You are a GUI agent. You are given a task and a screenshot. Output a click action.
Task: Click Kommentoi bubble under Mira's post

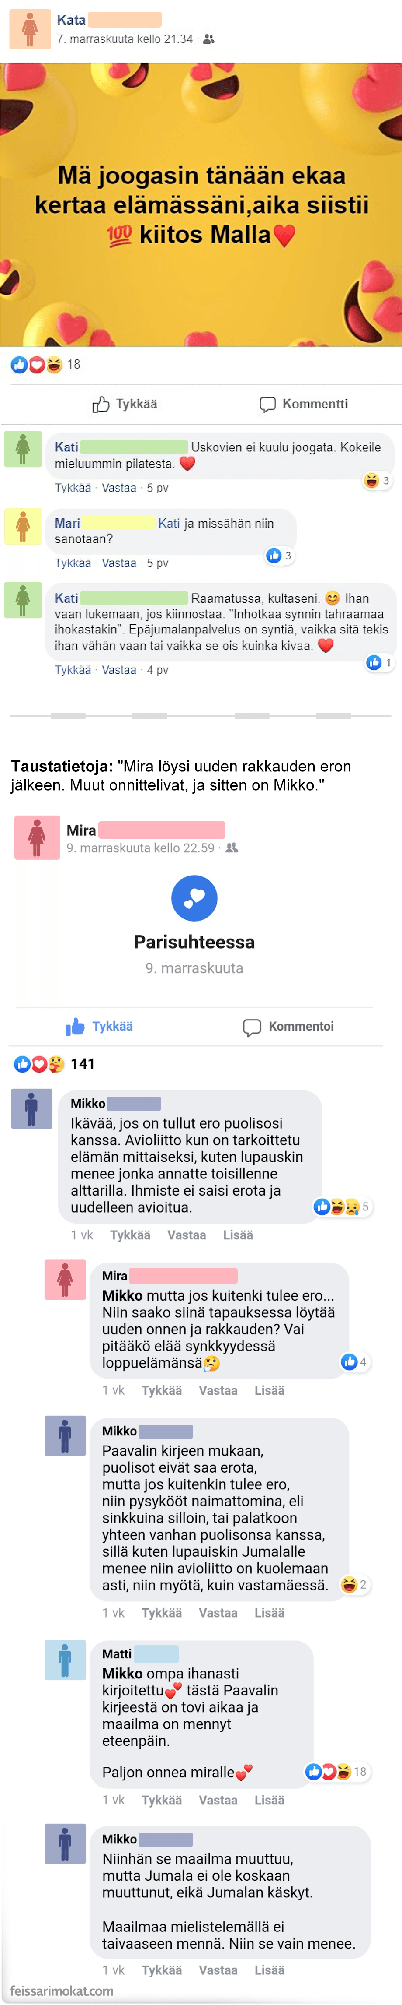click(x=288, y=1027)
